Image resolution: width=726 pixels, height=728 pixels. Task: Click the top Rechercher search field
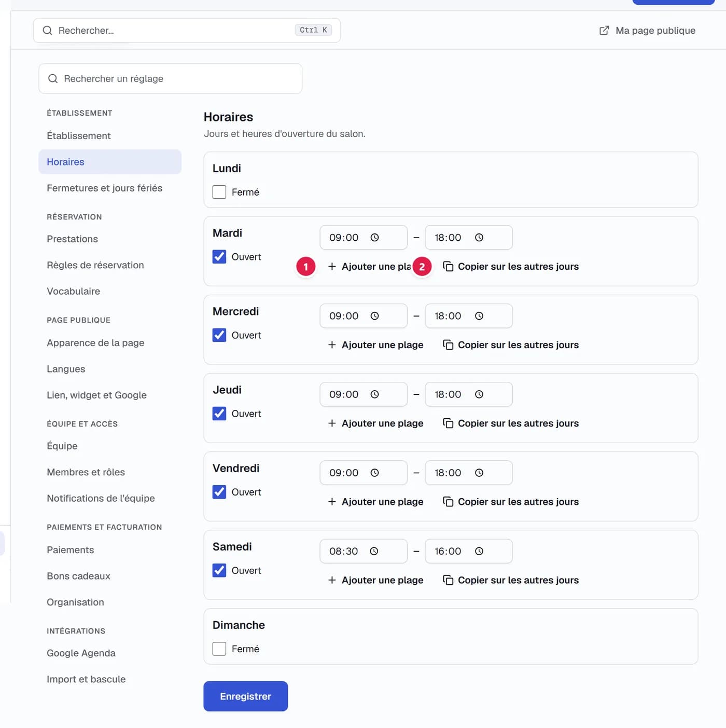pos(187,31)
